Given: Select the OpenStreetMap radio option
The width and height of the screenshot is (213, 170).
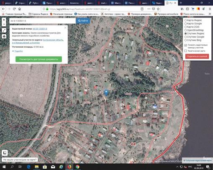Looking at the screenshot, I should 185,30.
